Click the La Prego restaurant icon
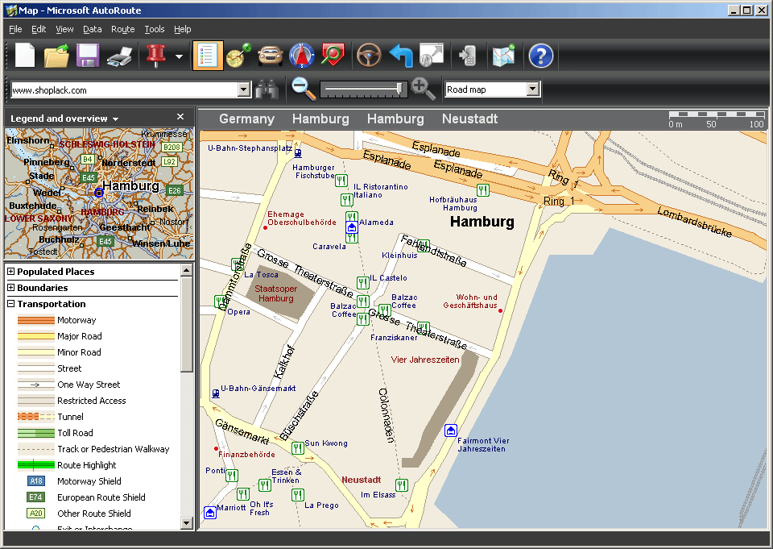The width and height of the screenshot is (773, 549). (297, 495)
